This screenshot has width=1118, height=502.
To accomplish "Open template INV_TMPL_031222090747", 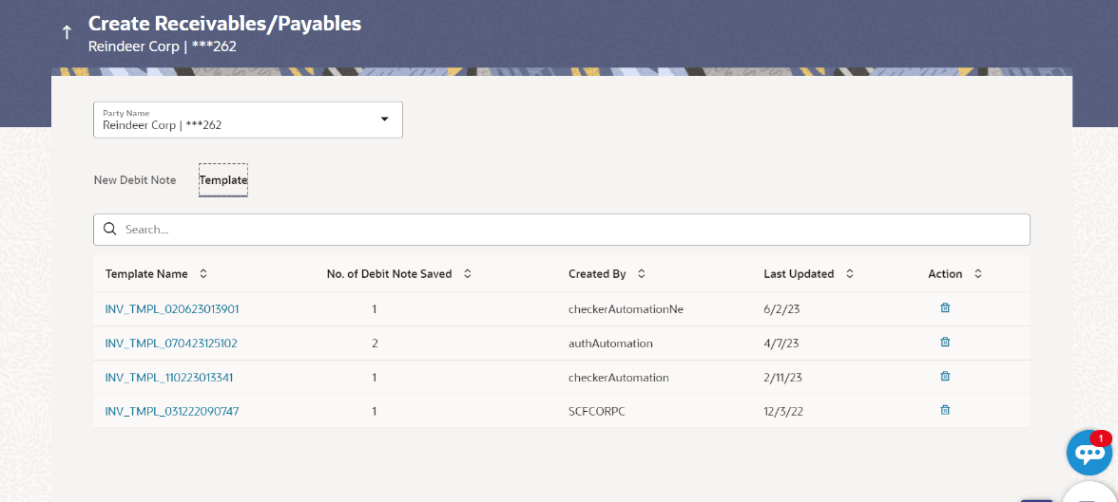I will tap(172, 411).
